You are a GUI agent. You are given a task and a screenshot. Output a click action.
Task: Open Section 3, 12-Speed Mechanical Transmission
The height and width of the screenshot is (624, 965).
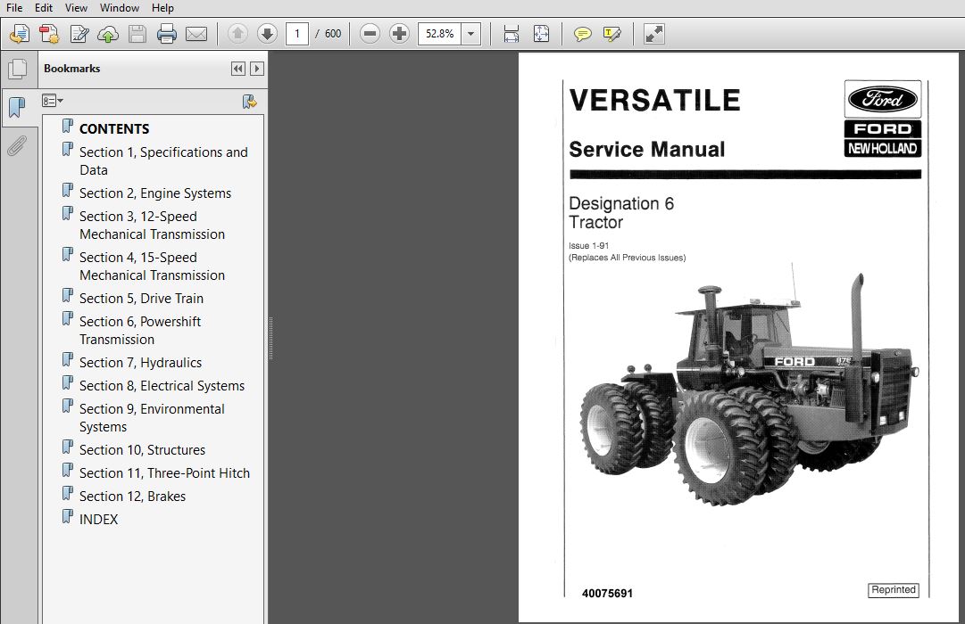click(x=152, y=226)
